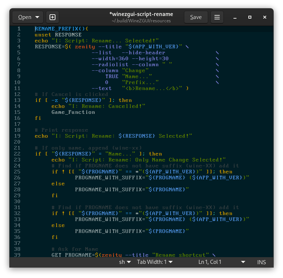Place cursor at RENAME_PREFIX(){ line

tap(61, 29)
